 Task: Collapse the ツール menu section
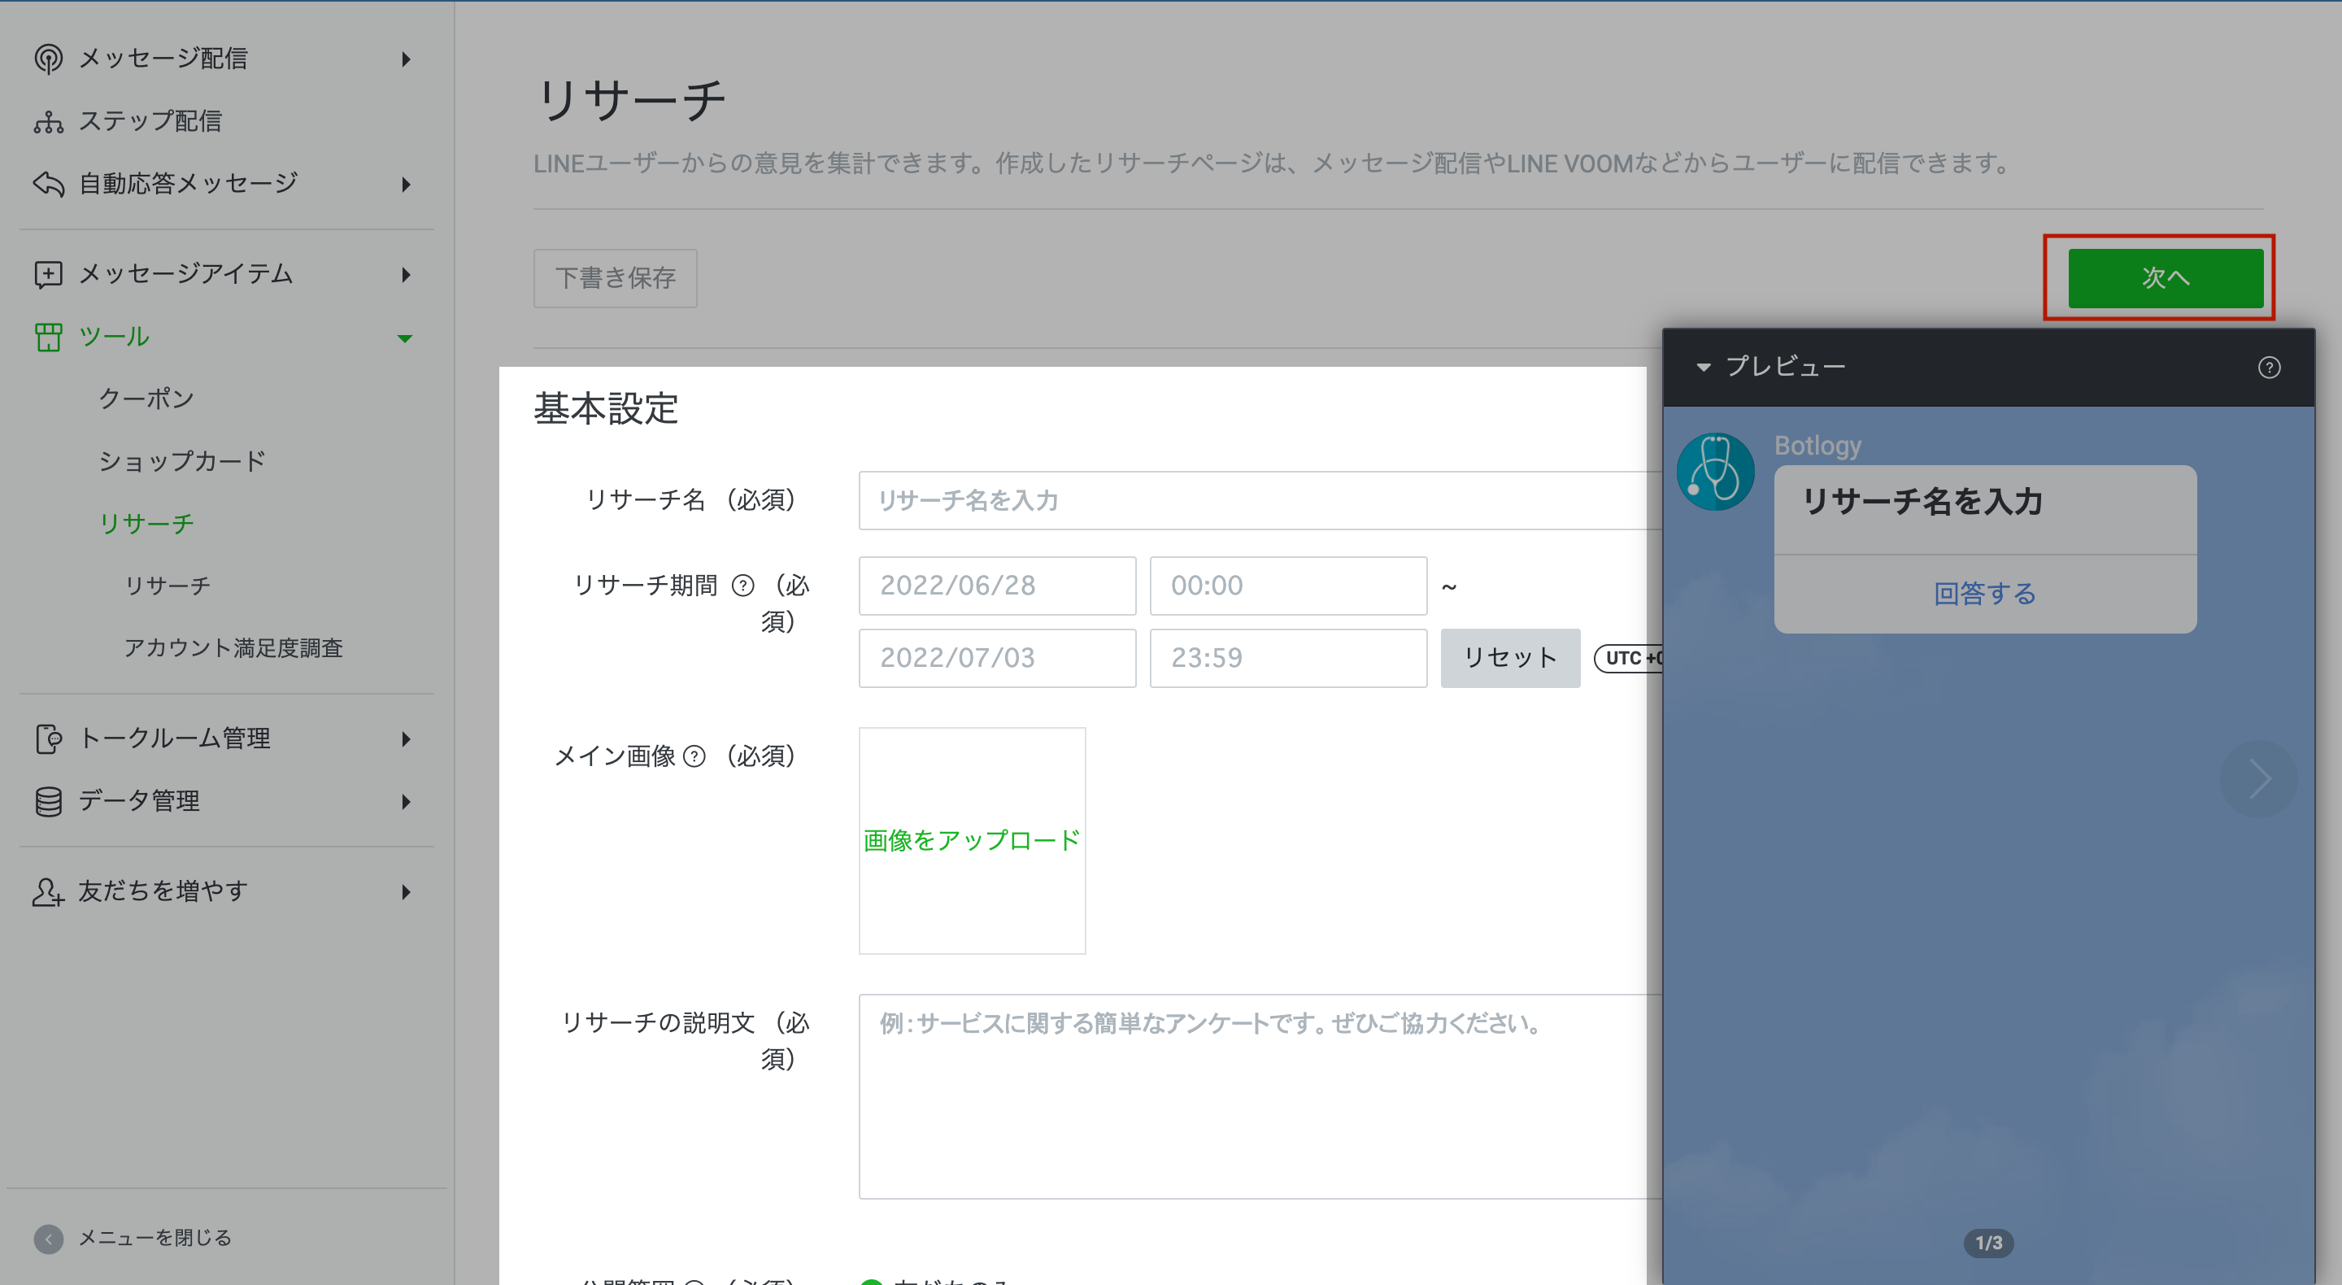click(x=406, y=338)
